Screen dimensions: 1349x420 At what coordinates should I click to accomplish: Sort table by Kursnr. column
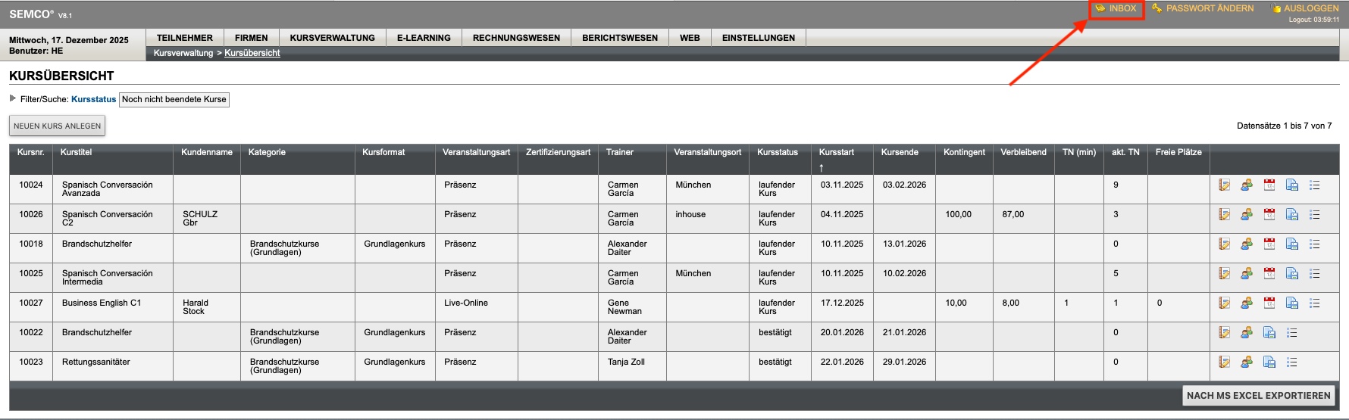point(31,152)
